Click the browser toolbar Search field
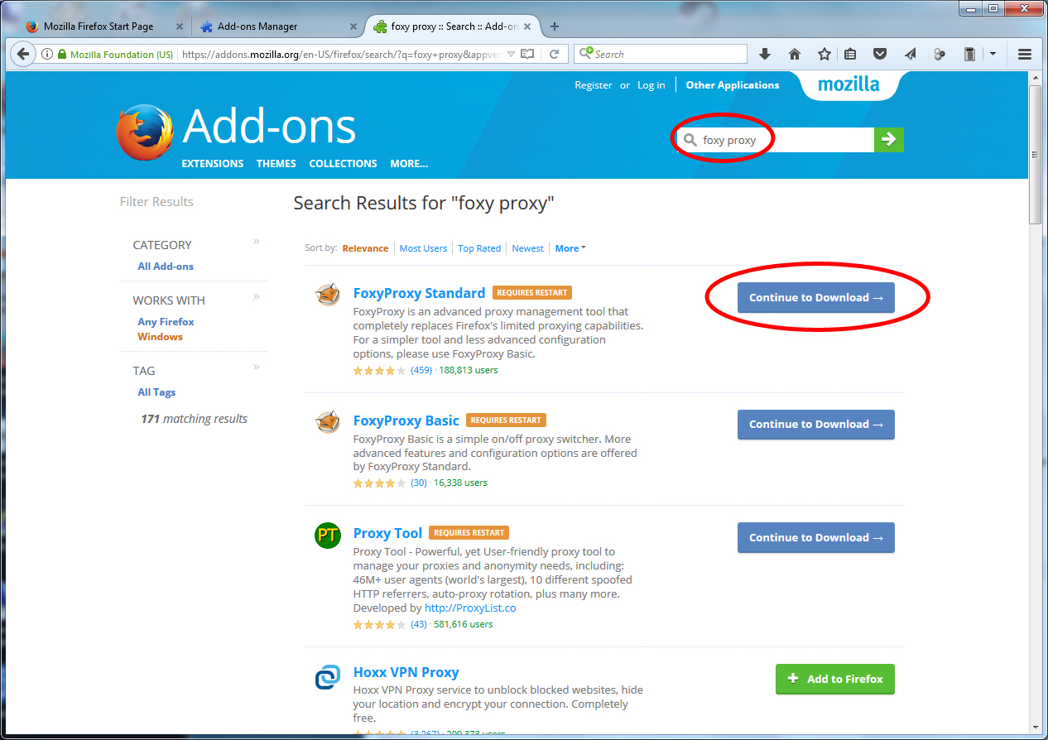 [661, 54]
